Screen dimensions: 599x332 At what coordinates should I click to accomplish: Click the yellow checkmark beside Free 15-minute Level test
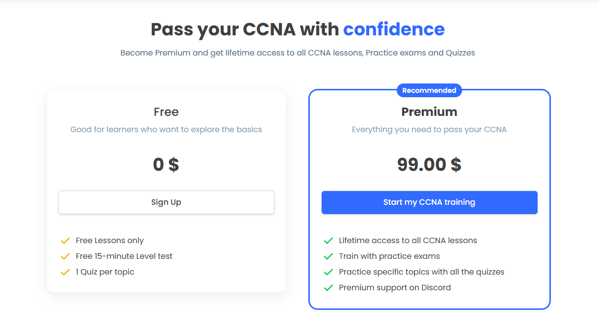click(x=65, y=256)
